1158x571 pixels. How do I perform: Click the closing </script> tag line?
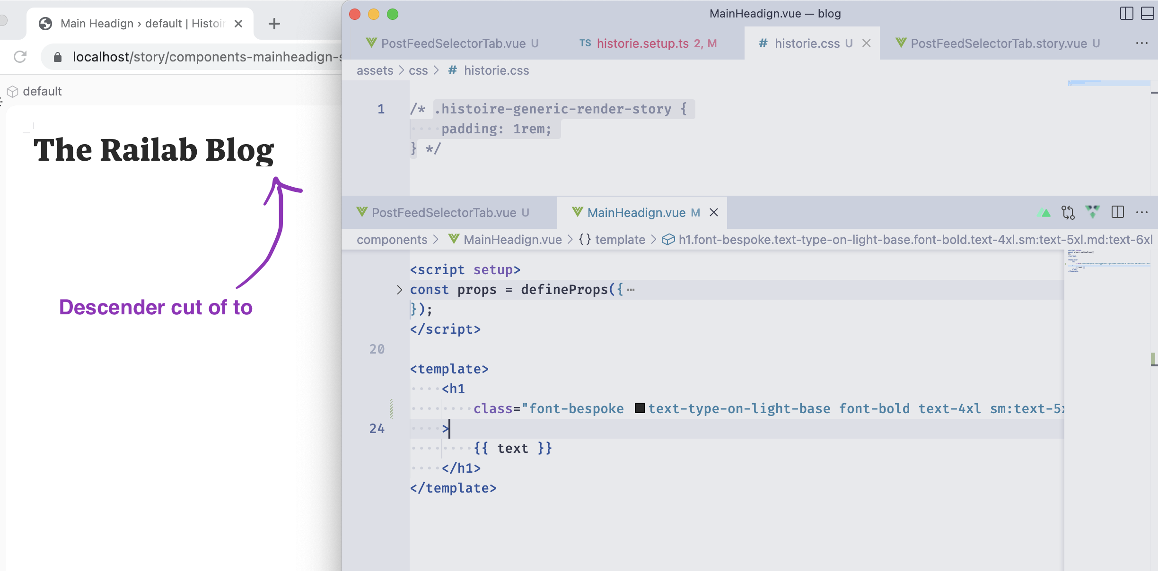click(x=445, y=329)
